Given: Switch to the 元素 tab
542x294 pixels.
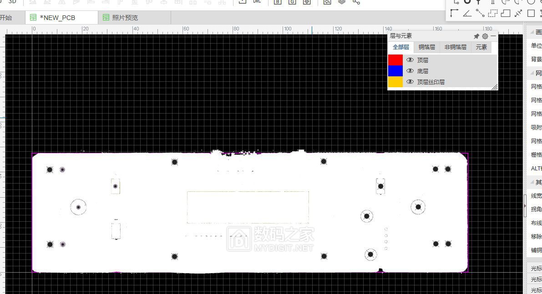Looking at the screenshot, I should pyautogui.click(x=481, y=47).
